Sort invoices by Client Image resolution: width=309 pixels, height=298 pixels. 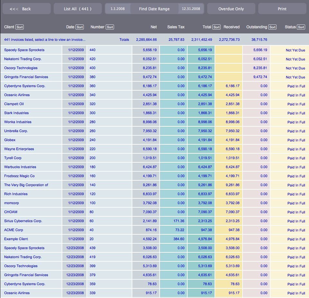[x=20, y=27]
